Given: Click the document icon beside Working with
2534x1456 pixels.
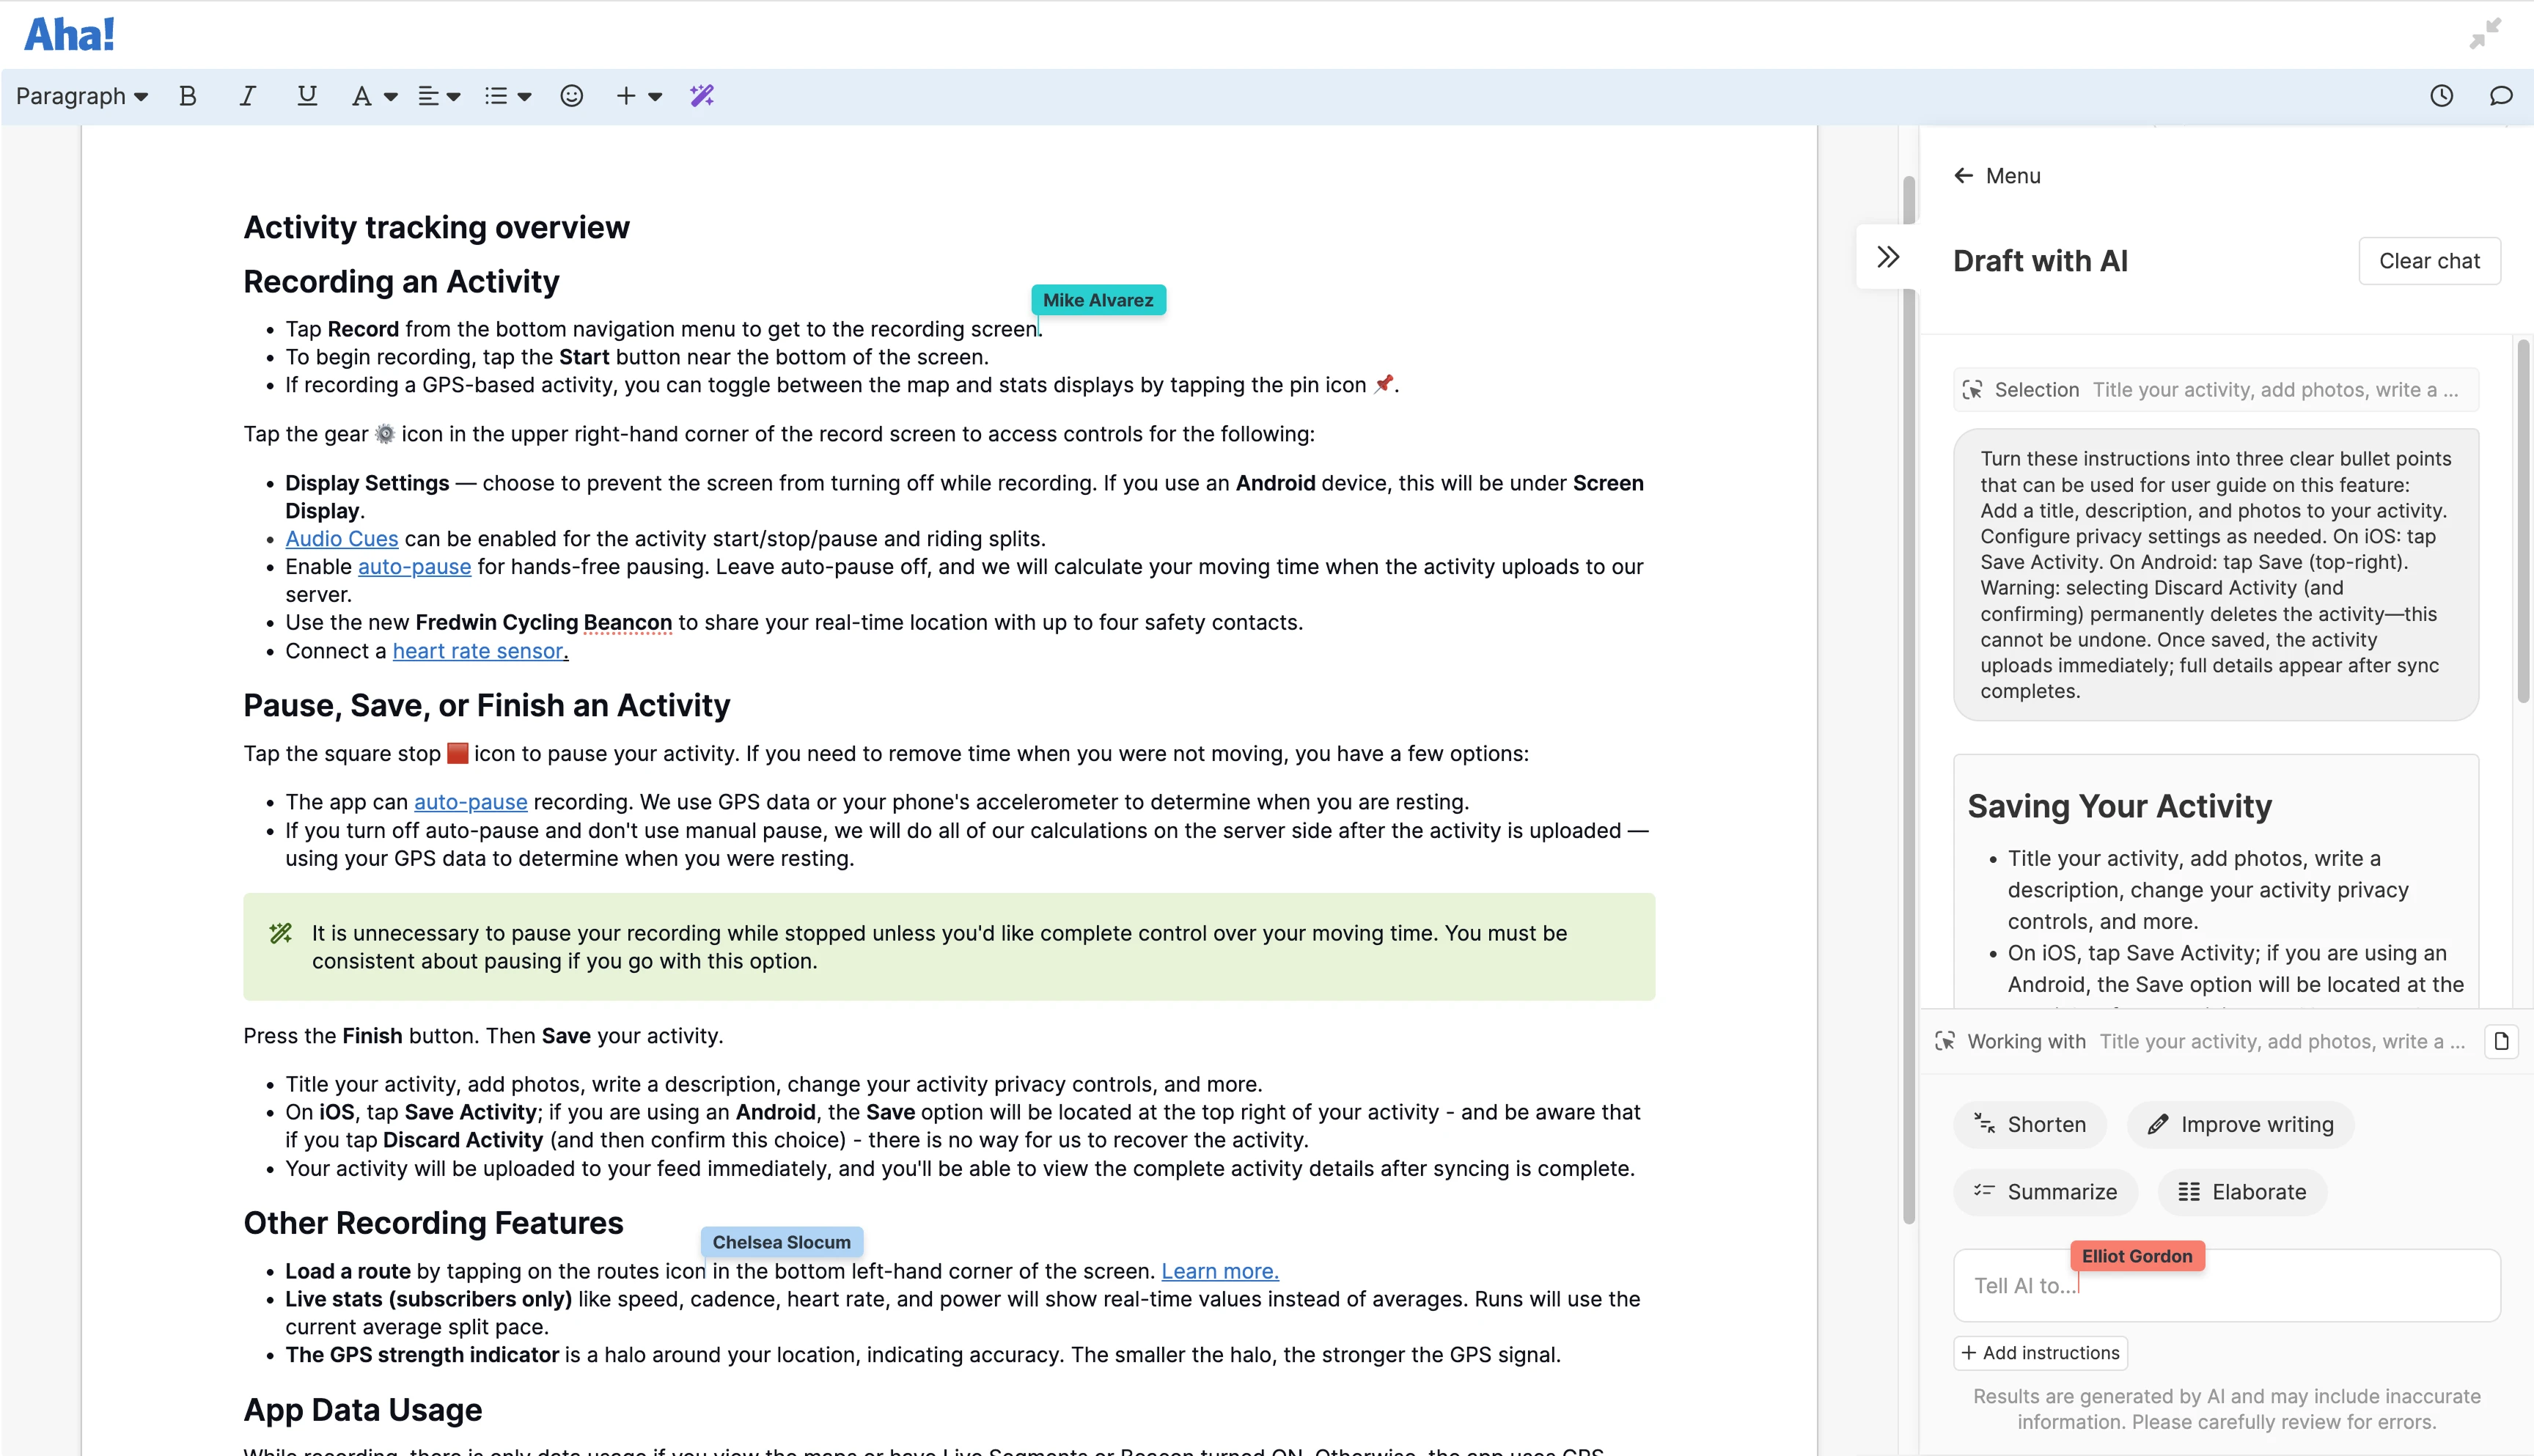Looking at the screenshot, I should point(2501,1041).
